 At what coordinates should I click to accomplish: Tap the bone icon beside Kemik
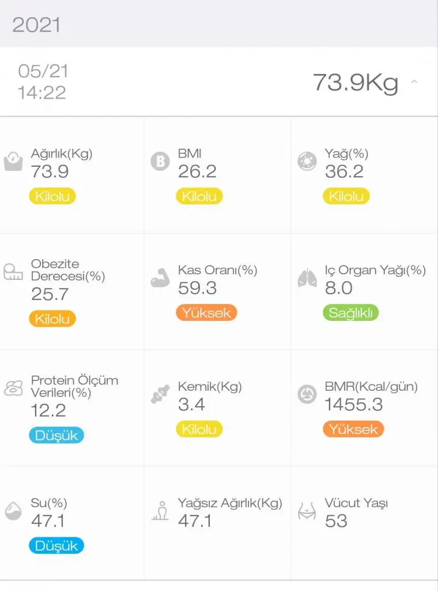tap(160, 395)
